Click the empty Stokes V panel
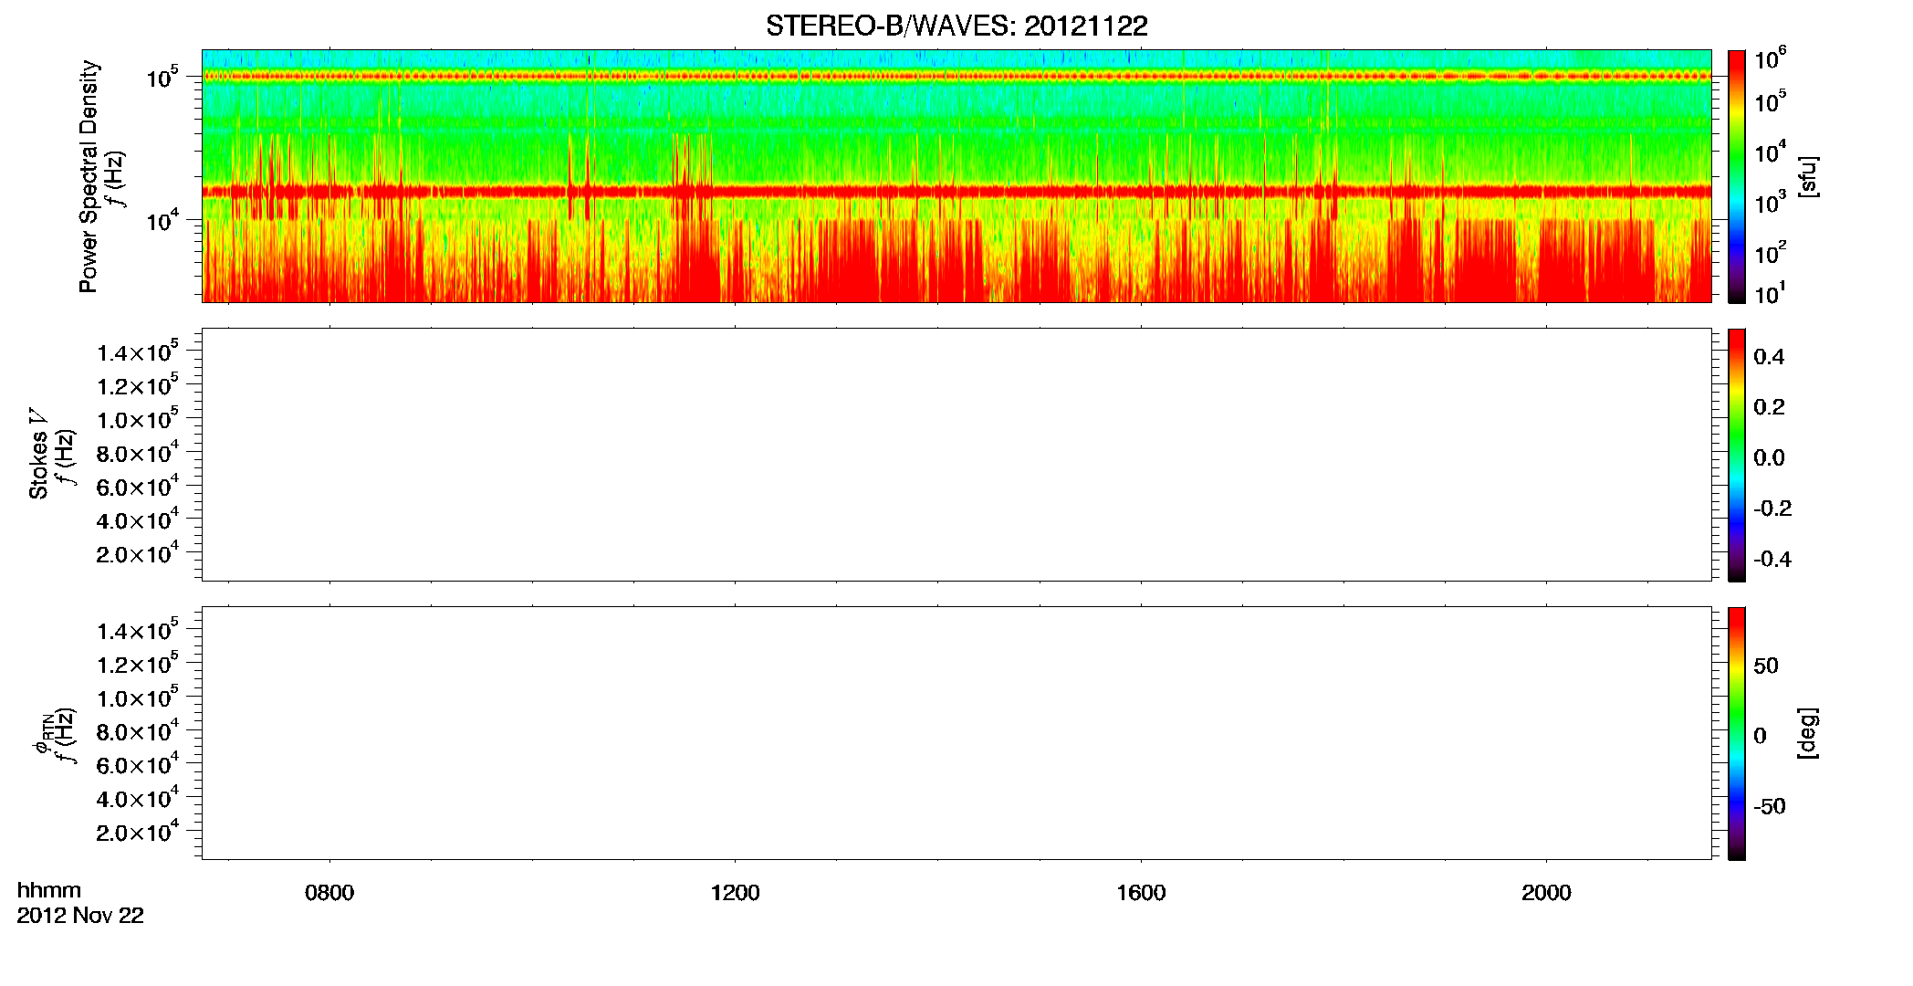 click(956, 455)
